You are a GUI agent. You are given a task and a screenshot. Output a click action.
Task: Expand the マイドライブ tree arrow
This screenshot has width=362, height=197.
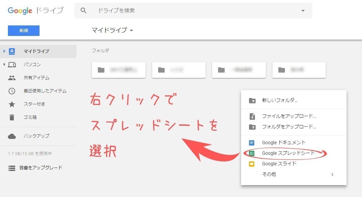(x=4, y=51)
